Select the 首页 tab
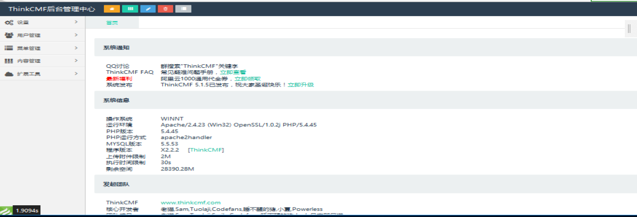This screenshot has height=217, width=637. (112, 23)
